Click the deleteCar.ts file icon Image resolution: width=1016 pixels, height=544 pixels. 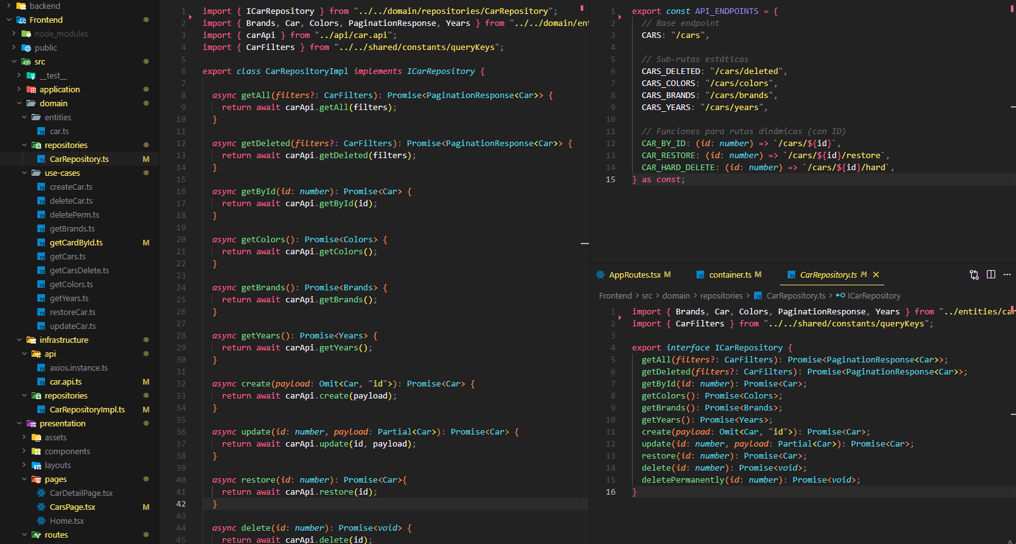[x=41, y=201]
